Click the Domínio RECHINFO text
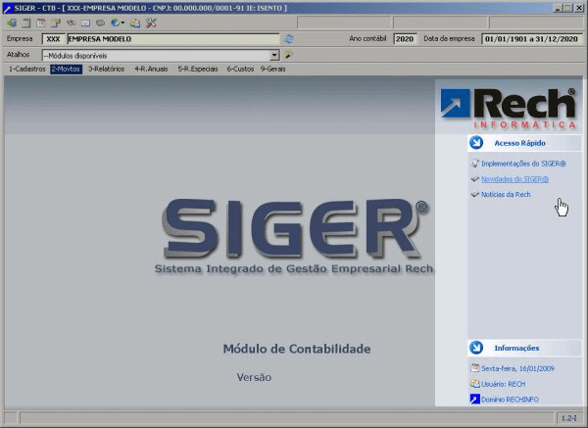 click(510, 400)
